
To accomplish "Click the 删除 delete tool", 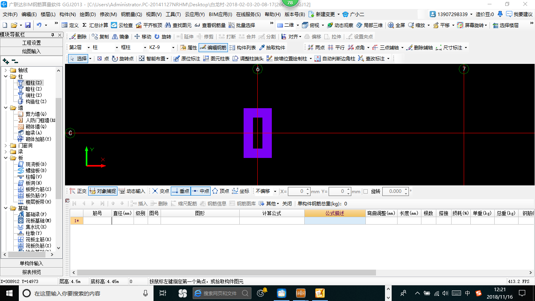I will pyautogui.click(x=78, y=37).
